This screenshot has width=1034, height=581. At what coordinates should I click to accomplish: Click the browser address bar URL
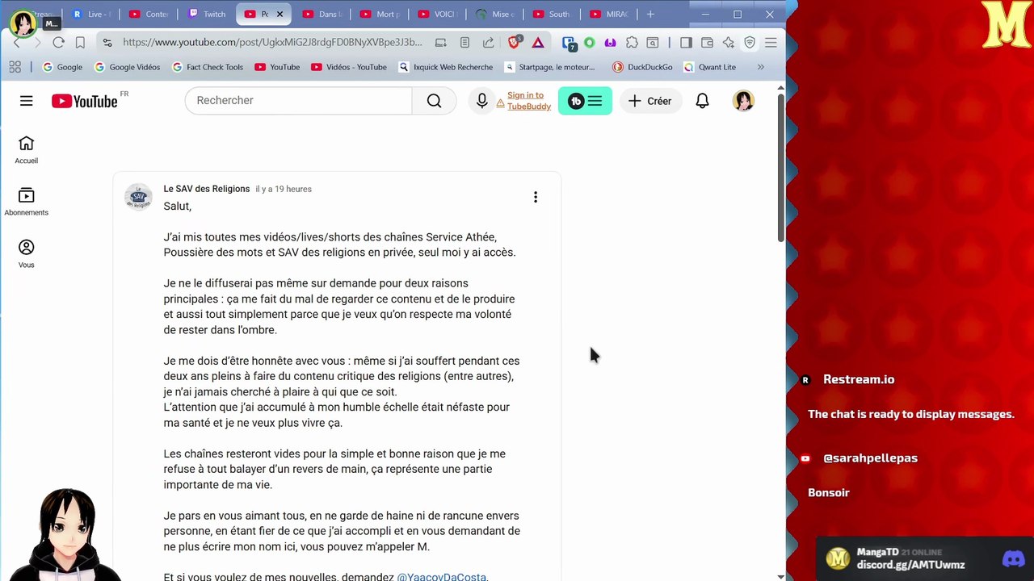pyautogui.click(x=272, y=43)
